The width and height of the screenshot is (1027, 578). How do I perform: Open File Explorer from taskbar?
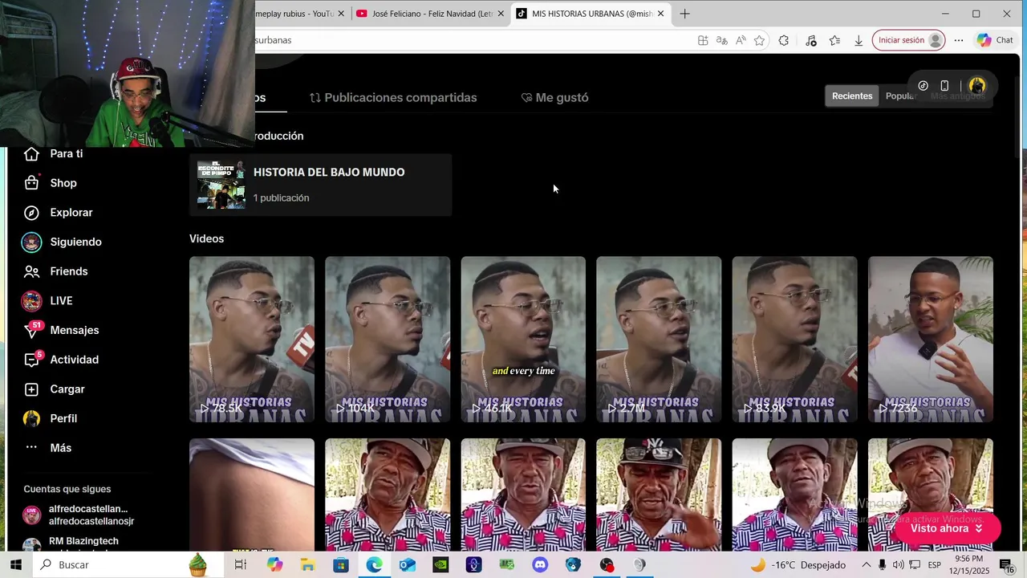(x=307, y=564)
